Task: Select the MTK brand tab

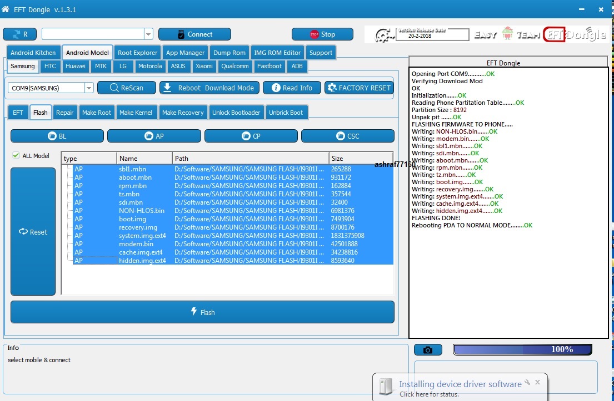Action: (101, 66)
